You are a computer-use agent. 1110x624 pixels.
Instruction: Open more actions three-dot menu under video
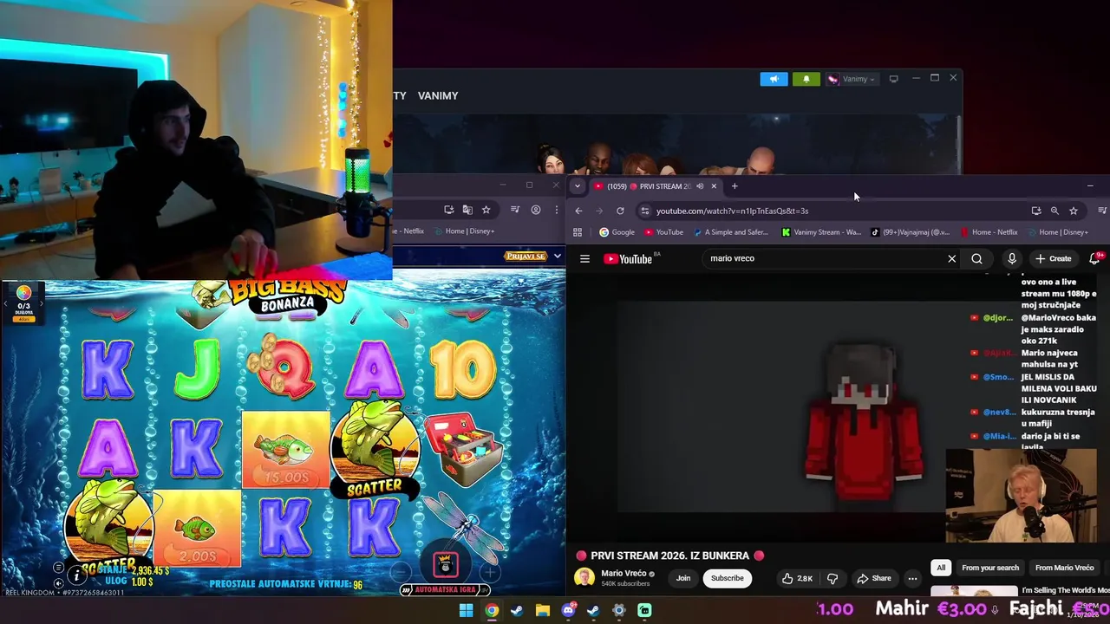(x=912, y=578)
